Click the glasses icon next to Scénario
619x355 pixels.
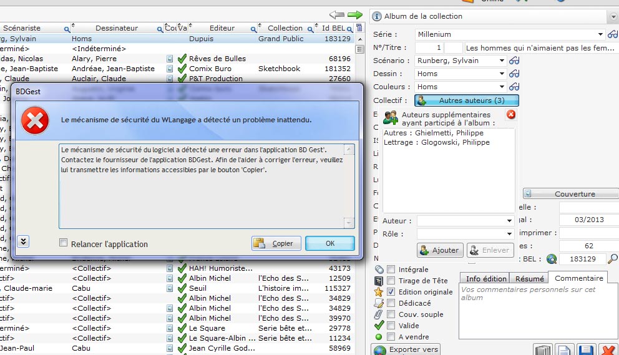click(x=514, y=61)
